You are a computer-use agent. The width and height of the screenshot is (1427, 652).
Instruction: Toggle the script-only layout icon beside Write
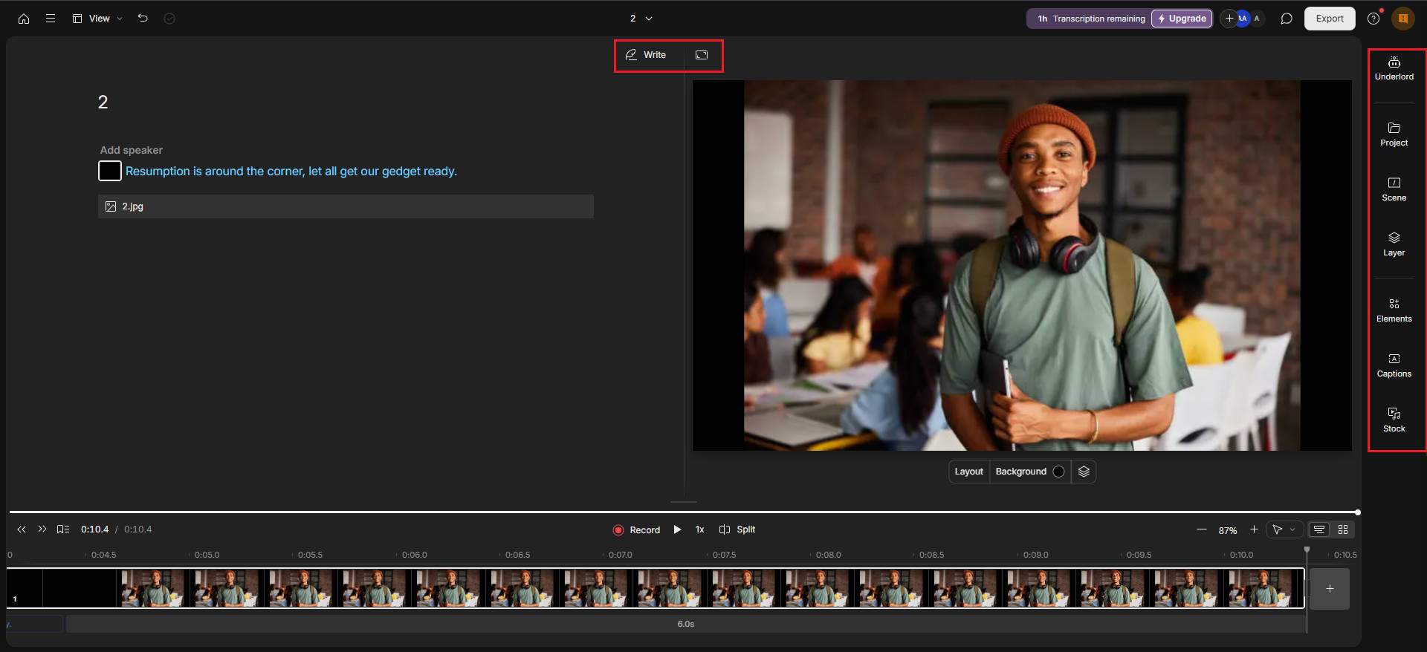pos(702,55)
